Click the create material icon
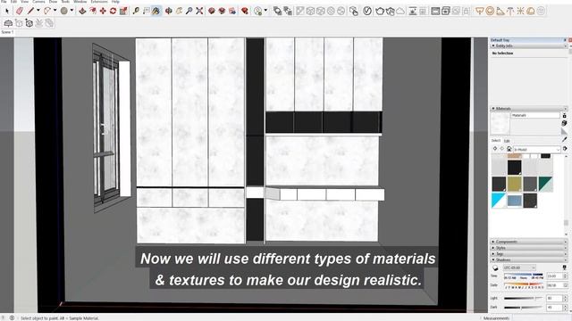572x321 pixels. tap(564, 123)
